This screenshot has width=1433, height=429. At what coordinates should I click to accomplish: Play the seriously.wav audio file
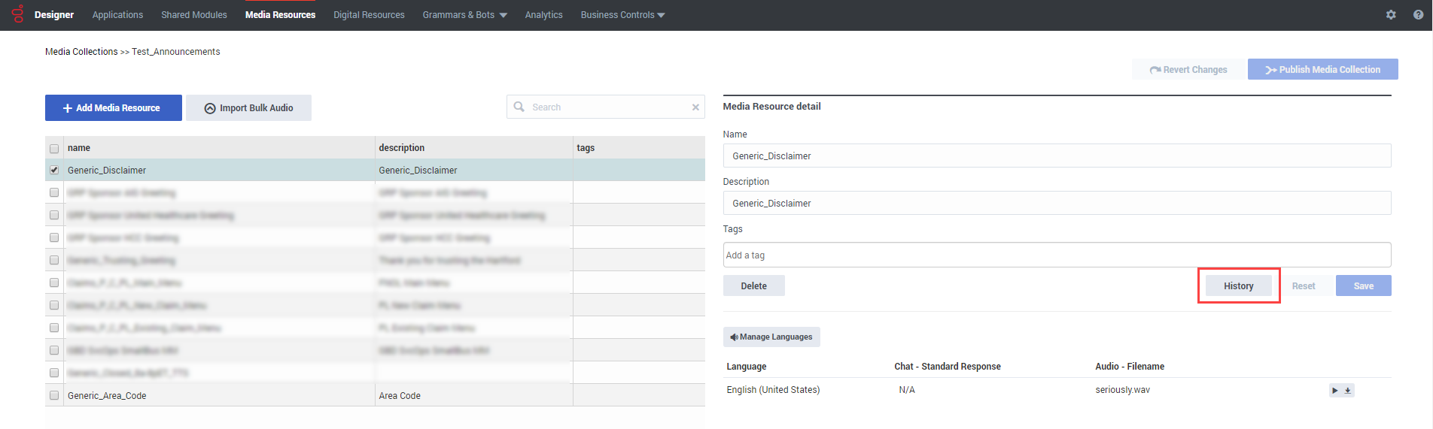tap(1335, 391)
